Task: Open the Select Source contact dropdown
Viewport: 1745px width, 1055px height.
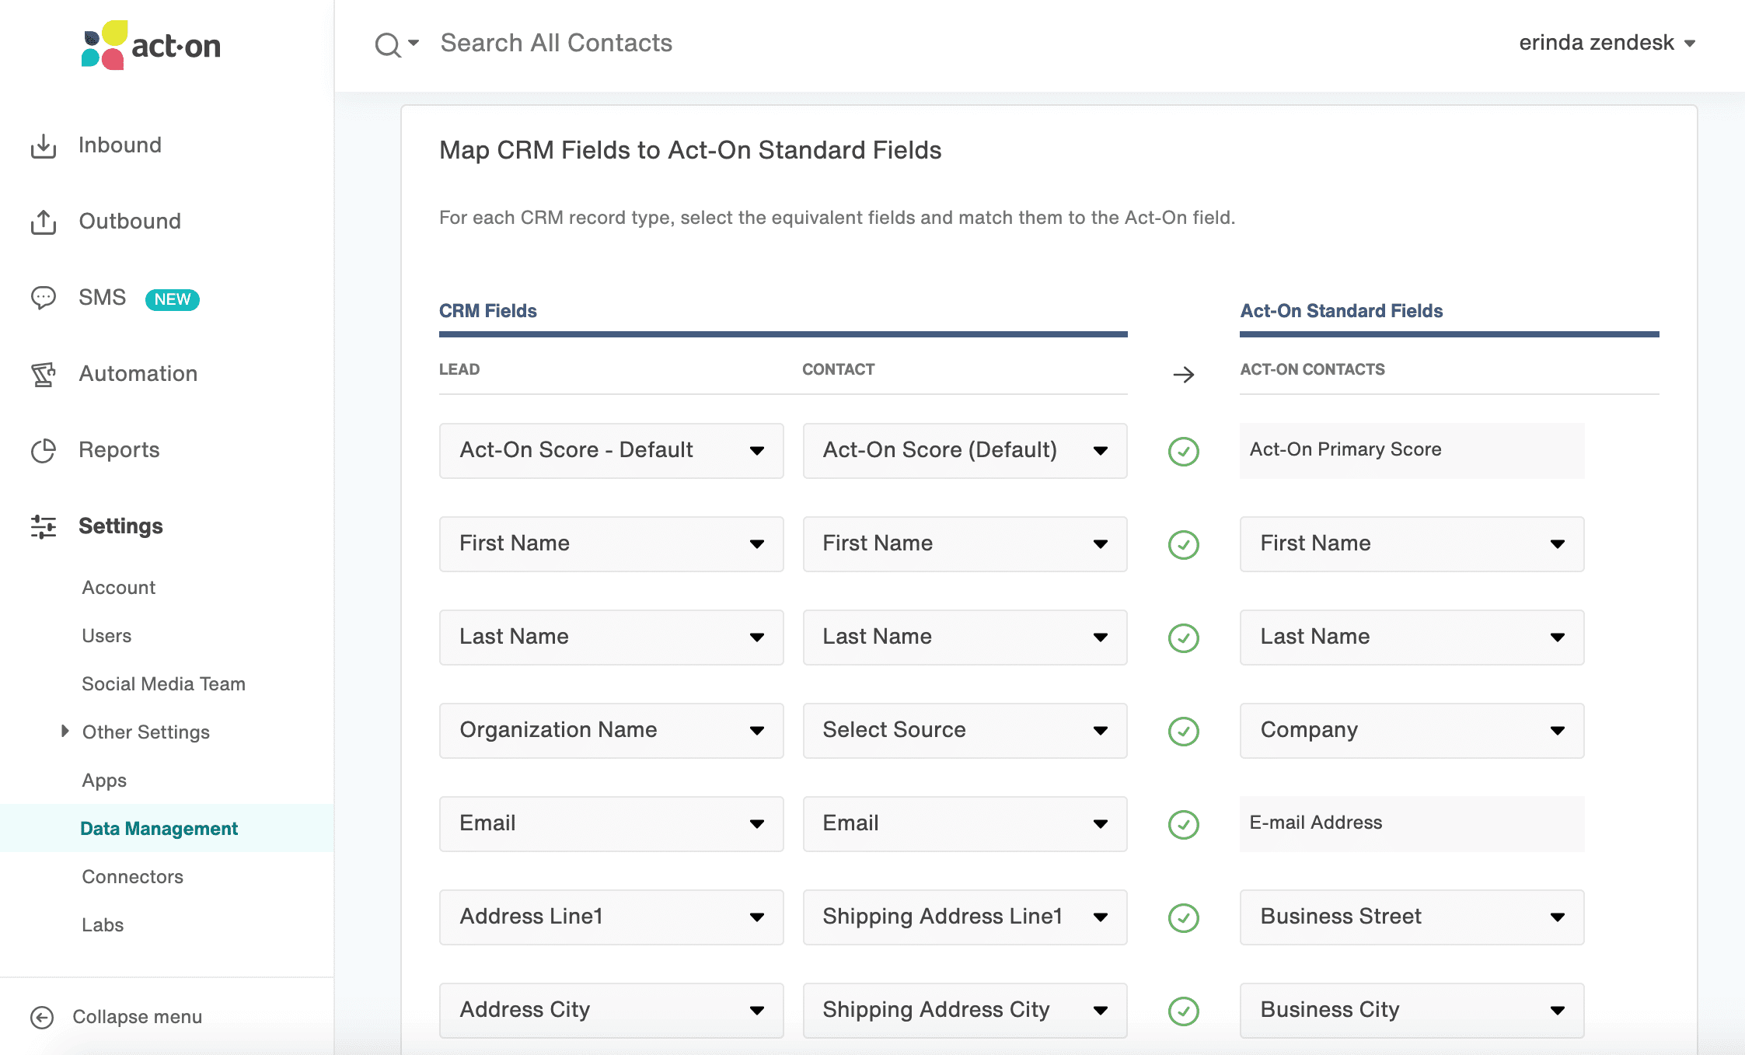Action: (x=964, y=731)
